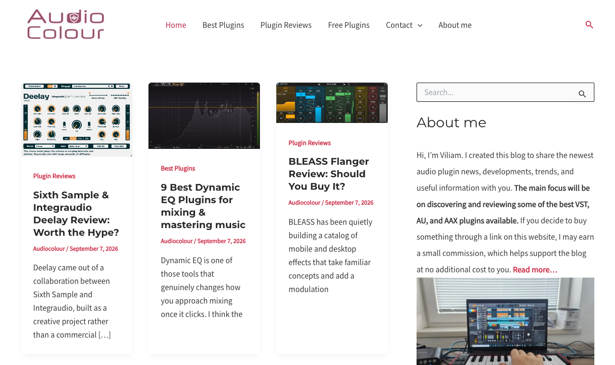Submit search with magnifier button
The height and width of the screenshot is (365, 615).
coord(582,94)
